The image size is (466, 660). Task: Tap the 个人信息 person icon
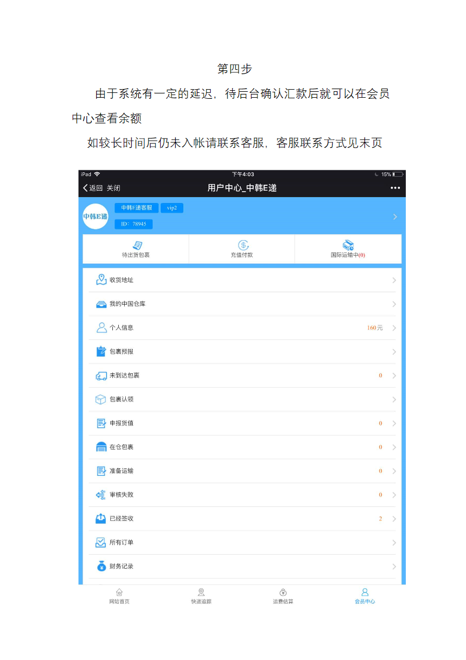[101, 328]
